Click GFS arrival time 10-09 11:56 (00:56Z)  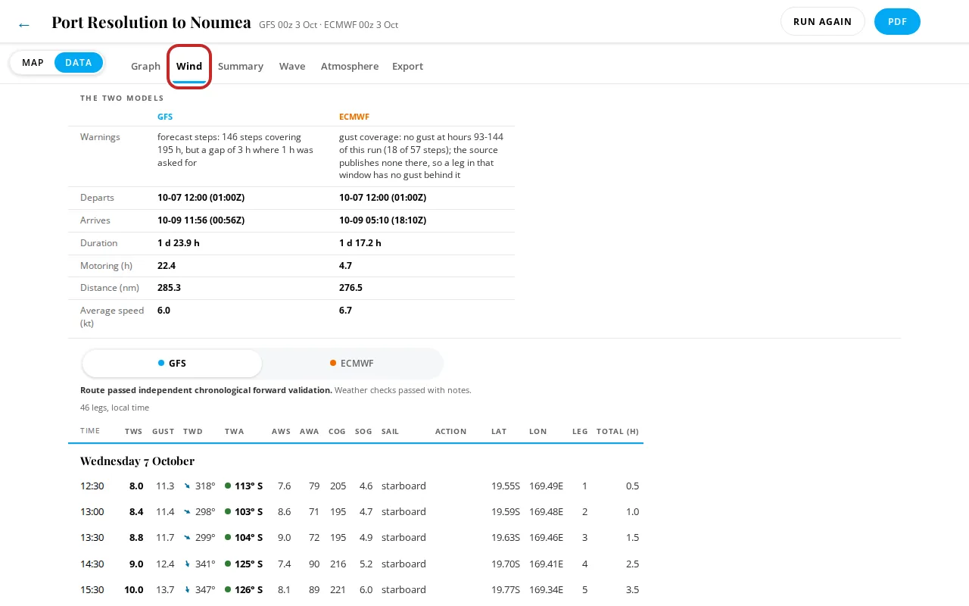click(x=201, y=220)
